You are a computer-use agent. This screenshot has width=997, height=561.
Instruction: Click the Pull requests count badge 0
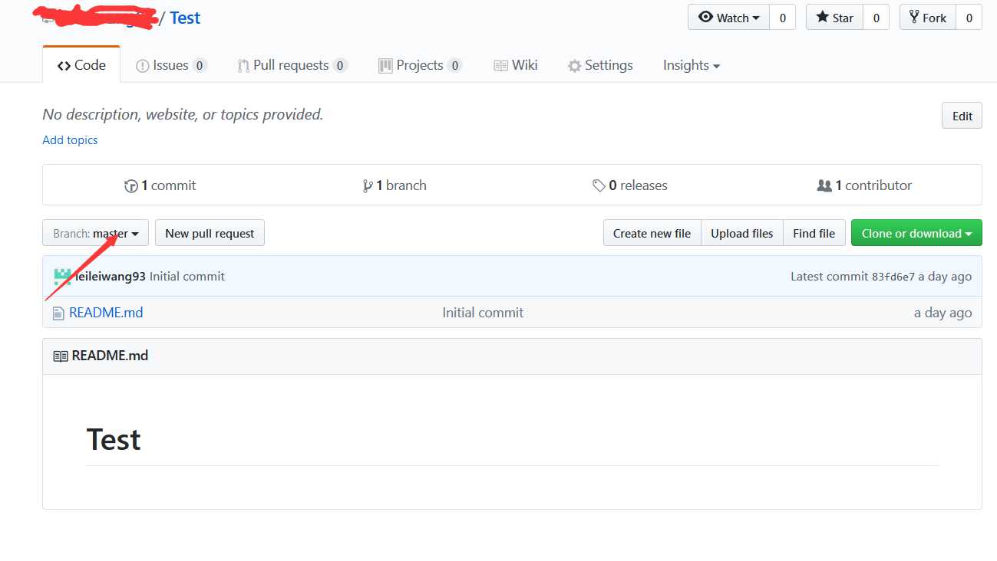340,66
